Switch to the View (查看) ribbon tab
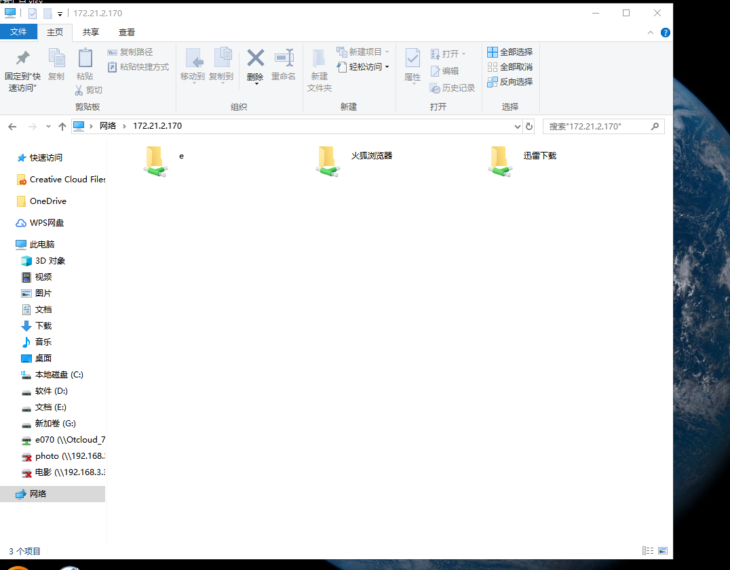The height and width of the screenshot is (570, 730). tap(127, 32)
